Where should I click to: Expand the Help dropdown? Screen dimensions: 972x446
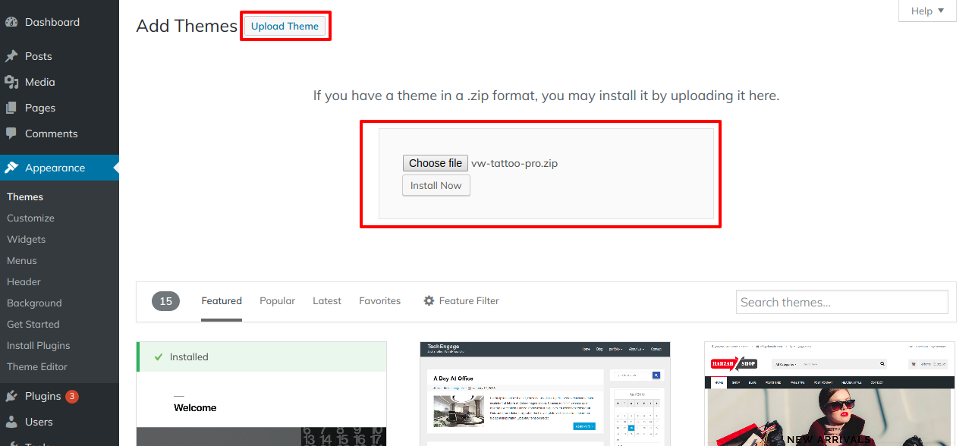[x=927, y=11]
